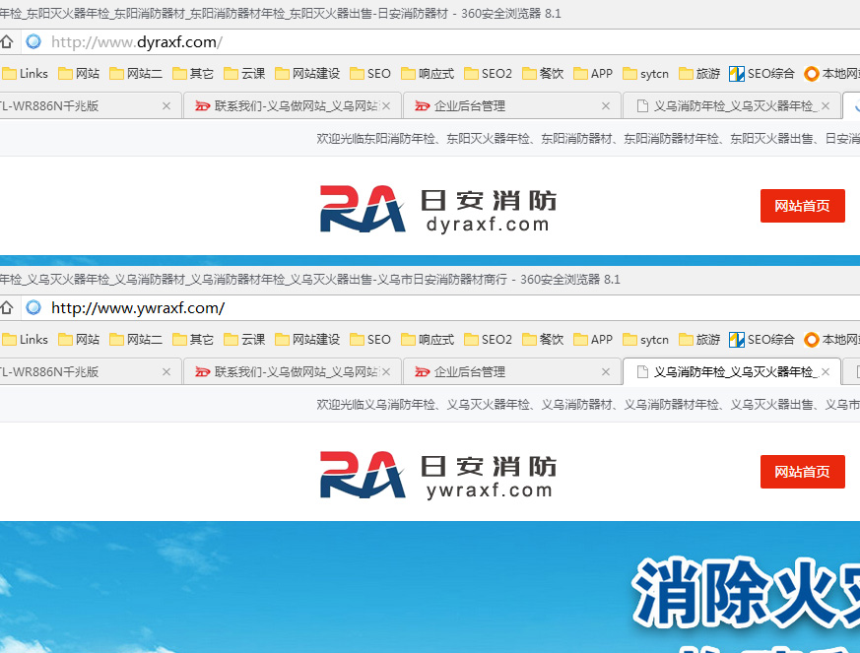Open SEO2 bookmark folder in upper browser
The image size is (860, 653).
489,74
